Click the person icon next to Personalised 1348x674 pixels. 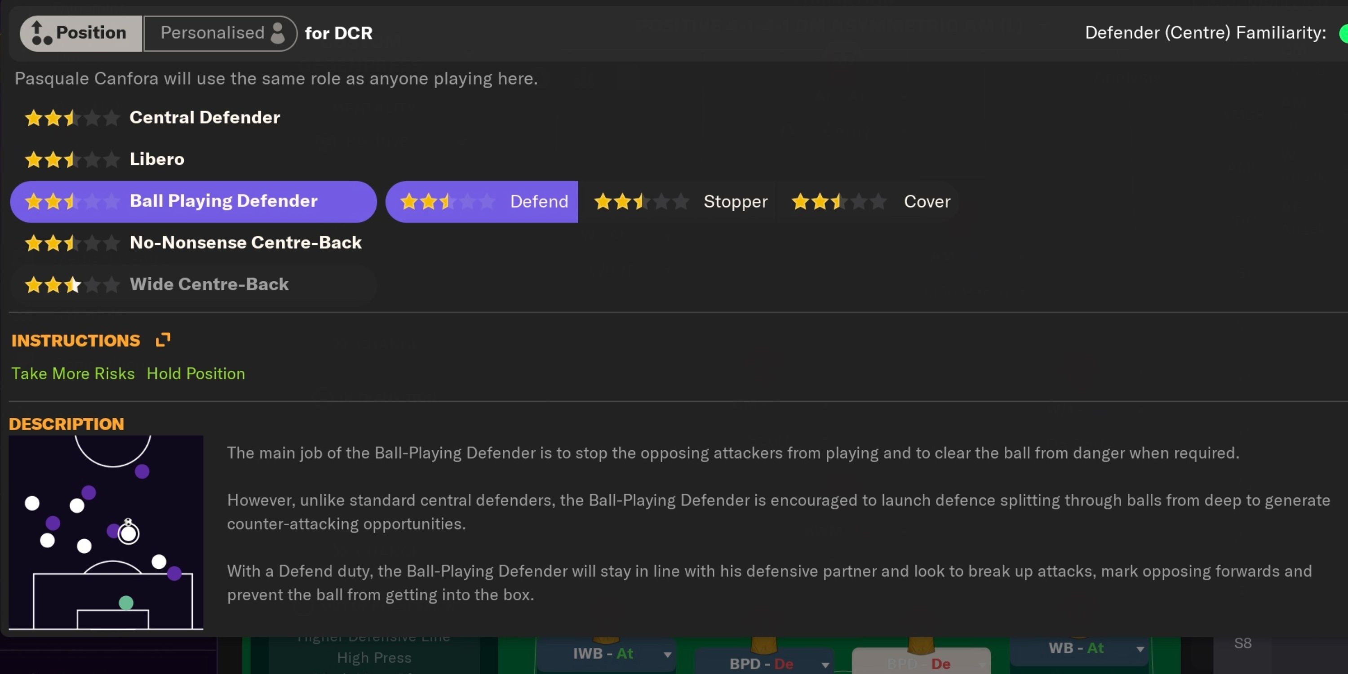[278, 32]
